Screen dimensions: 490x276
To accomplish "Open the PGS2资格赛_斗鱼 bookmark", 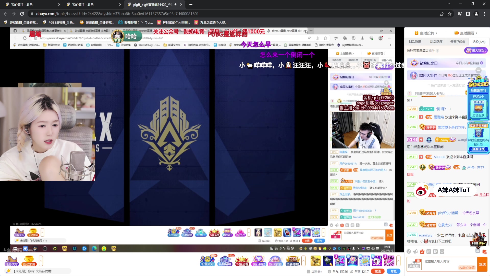I will point(59,22).
